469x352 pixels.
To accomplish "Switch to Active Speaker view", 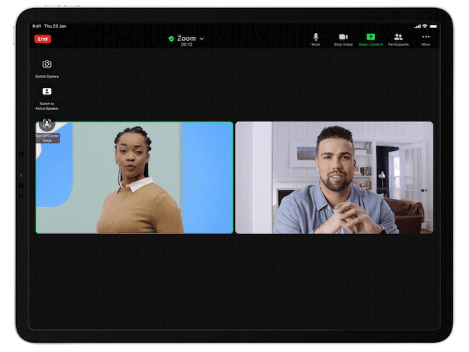I will pyautogui.click(x=47, y=92).
